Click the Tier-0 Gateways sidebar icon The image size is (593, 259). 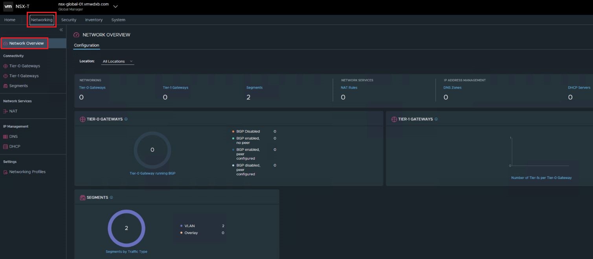(x=6, y=66)
